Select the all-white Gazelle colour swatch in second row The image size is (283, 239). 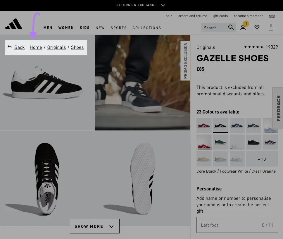[237, 142]
